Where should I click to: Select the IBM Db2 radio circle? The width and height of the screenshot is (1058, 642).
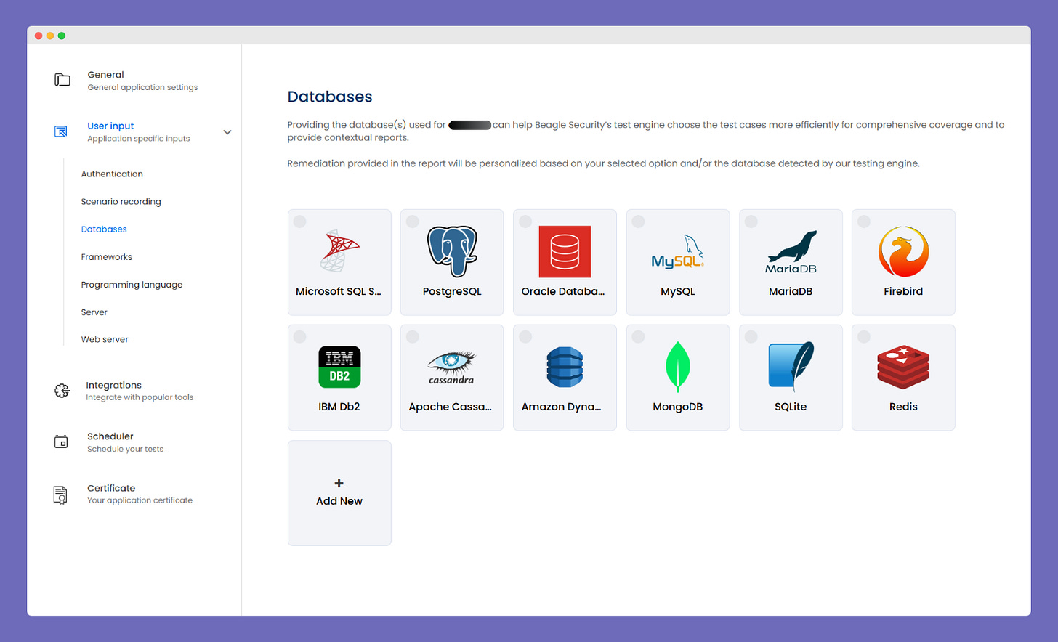pyautogui.click(x=299, y=337)
